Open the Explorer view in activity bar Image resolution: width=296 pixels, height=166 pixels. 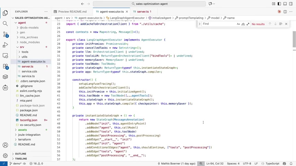(x=5, y=13)
